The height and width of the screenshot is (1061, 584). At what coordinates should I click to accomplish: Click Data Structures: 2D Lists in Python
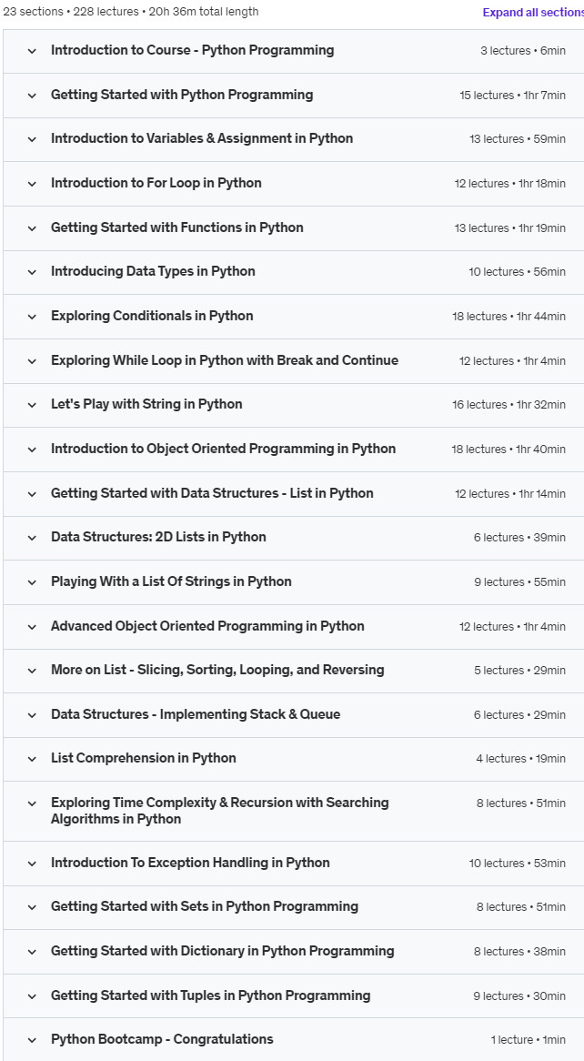pyautogui.click(x=158, y=537)
